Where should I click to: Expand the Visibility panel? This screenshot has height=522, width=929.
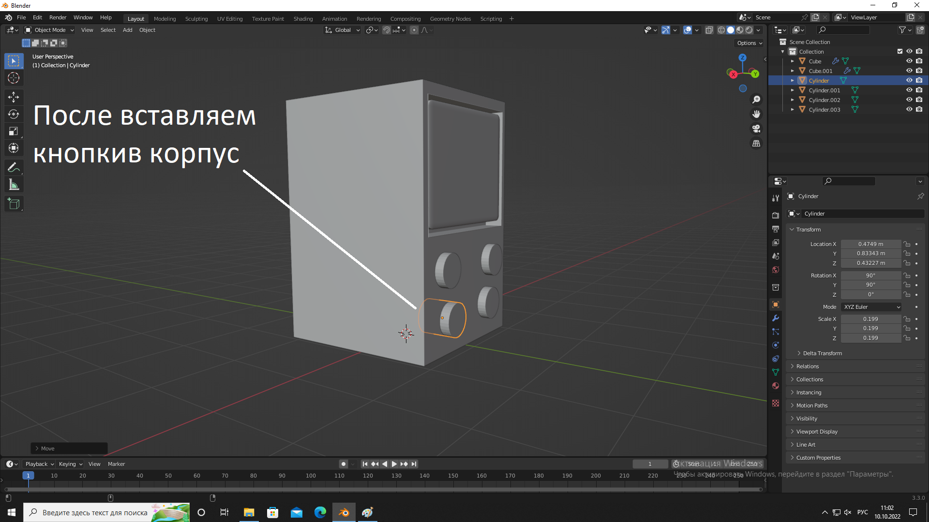(855, 419)
